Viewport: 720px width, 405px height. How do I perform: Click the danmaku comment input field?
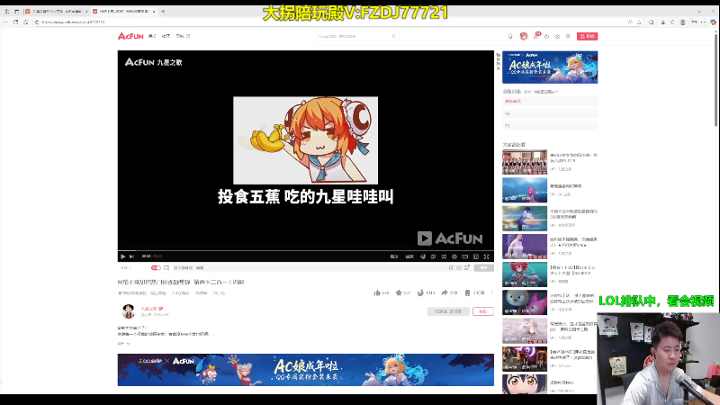click(x=308, y=267)
